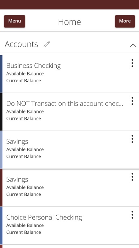The height and width of the screenshot is (248, 139).
Task: Select the Business Checking account name
Action: (x=33, y=66)
